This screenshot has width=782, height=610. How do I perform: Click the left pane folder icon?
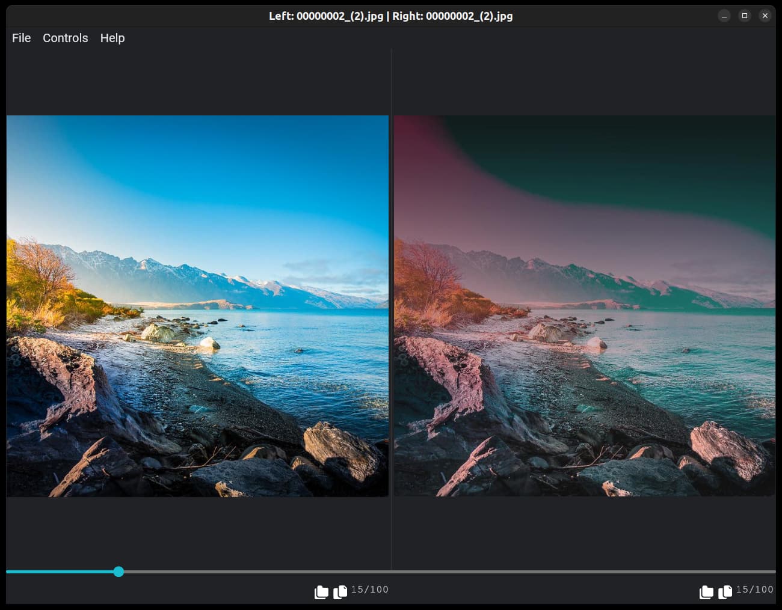click(x=321, y=592)
